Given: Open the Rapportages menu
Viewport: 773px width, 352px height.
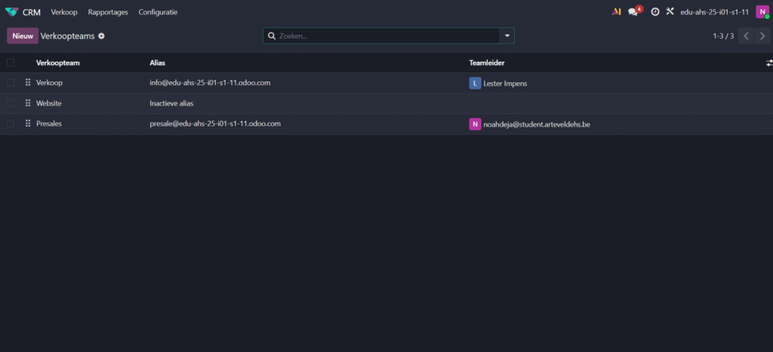Looking at the screenshot, I should 108,12.
